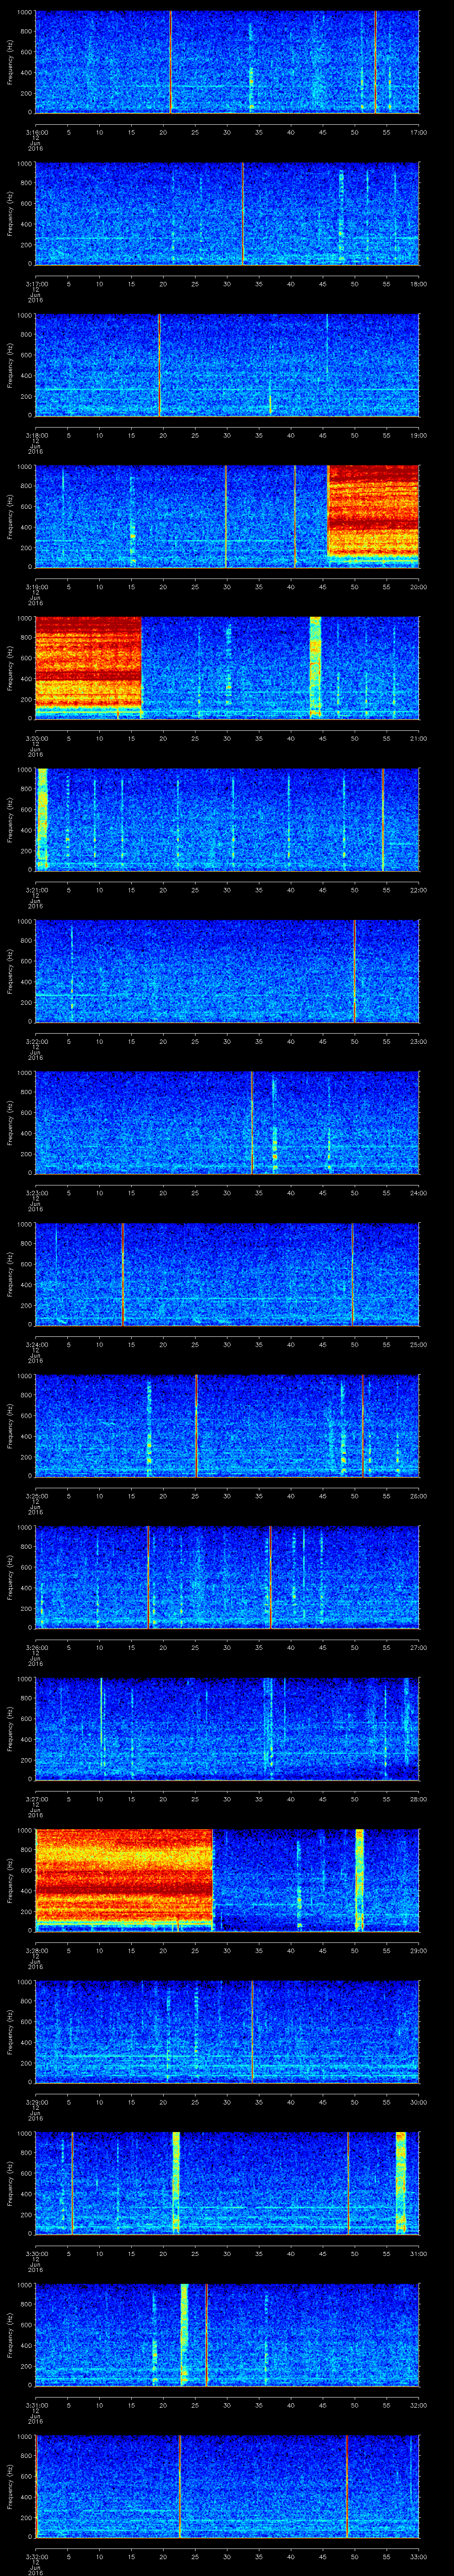Click the '3:24:00' start time label
Viewport: 454px width, 2576px height.
[36, 1344]
